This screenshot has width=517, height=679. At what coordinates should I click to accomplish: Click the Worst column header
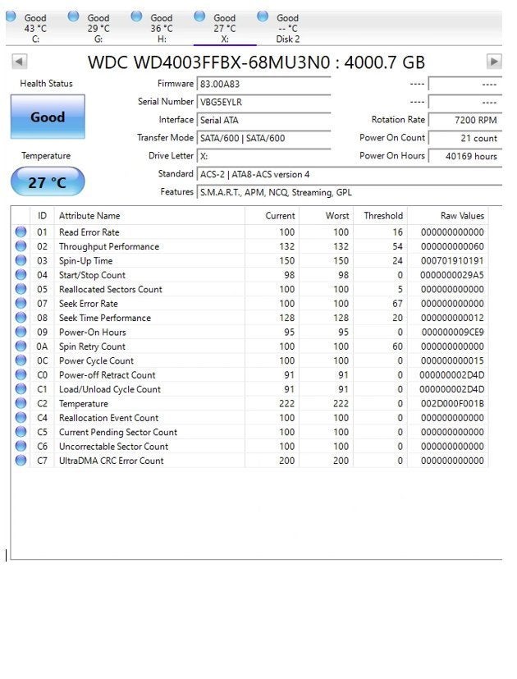coord(326,216)
